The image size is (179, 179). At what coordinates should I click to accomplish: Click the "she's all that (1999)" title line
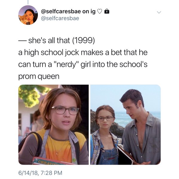click(61, 40)
